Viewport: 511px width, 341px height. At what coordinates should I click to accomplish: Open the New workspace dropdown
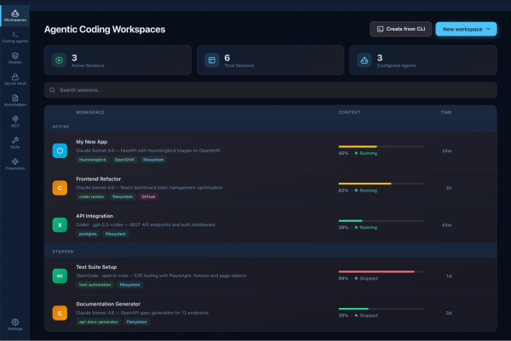(466, 29)
